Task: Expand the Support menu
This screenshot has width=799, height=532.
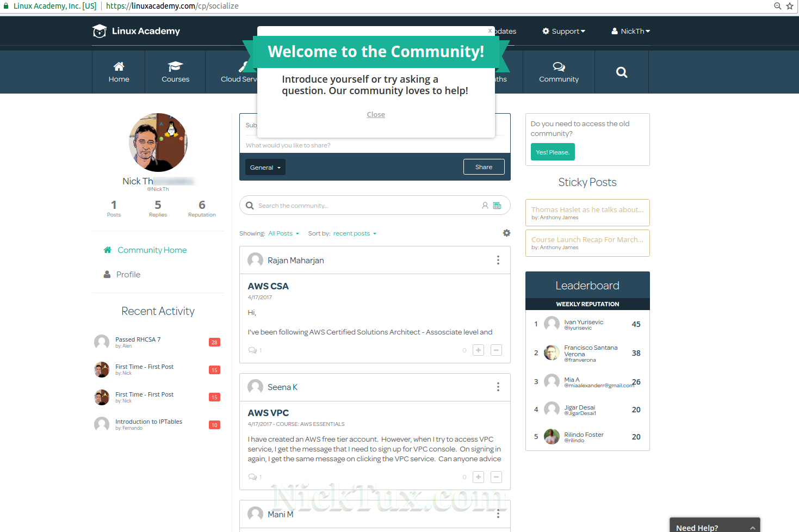Action: [x=564, y=31]
